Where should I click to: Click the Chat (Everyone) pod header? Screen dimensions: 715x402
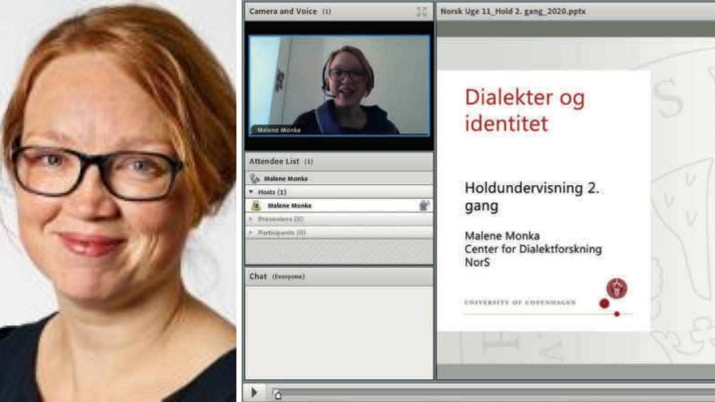[x=277, y=276]
